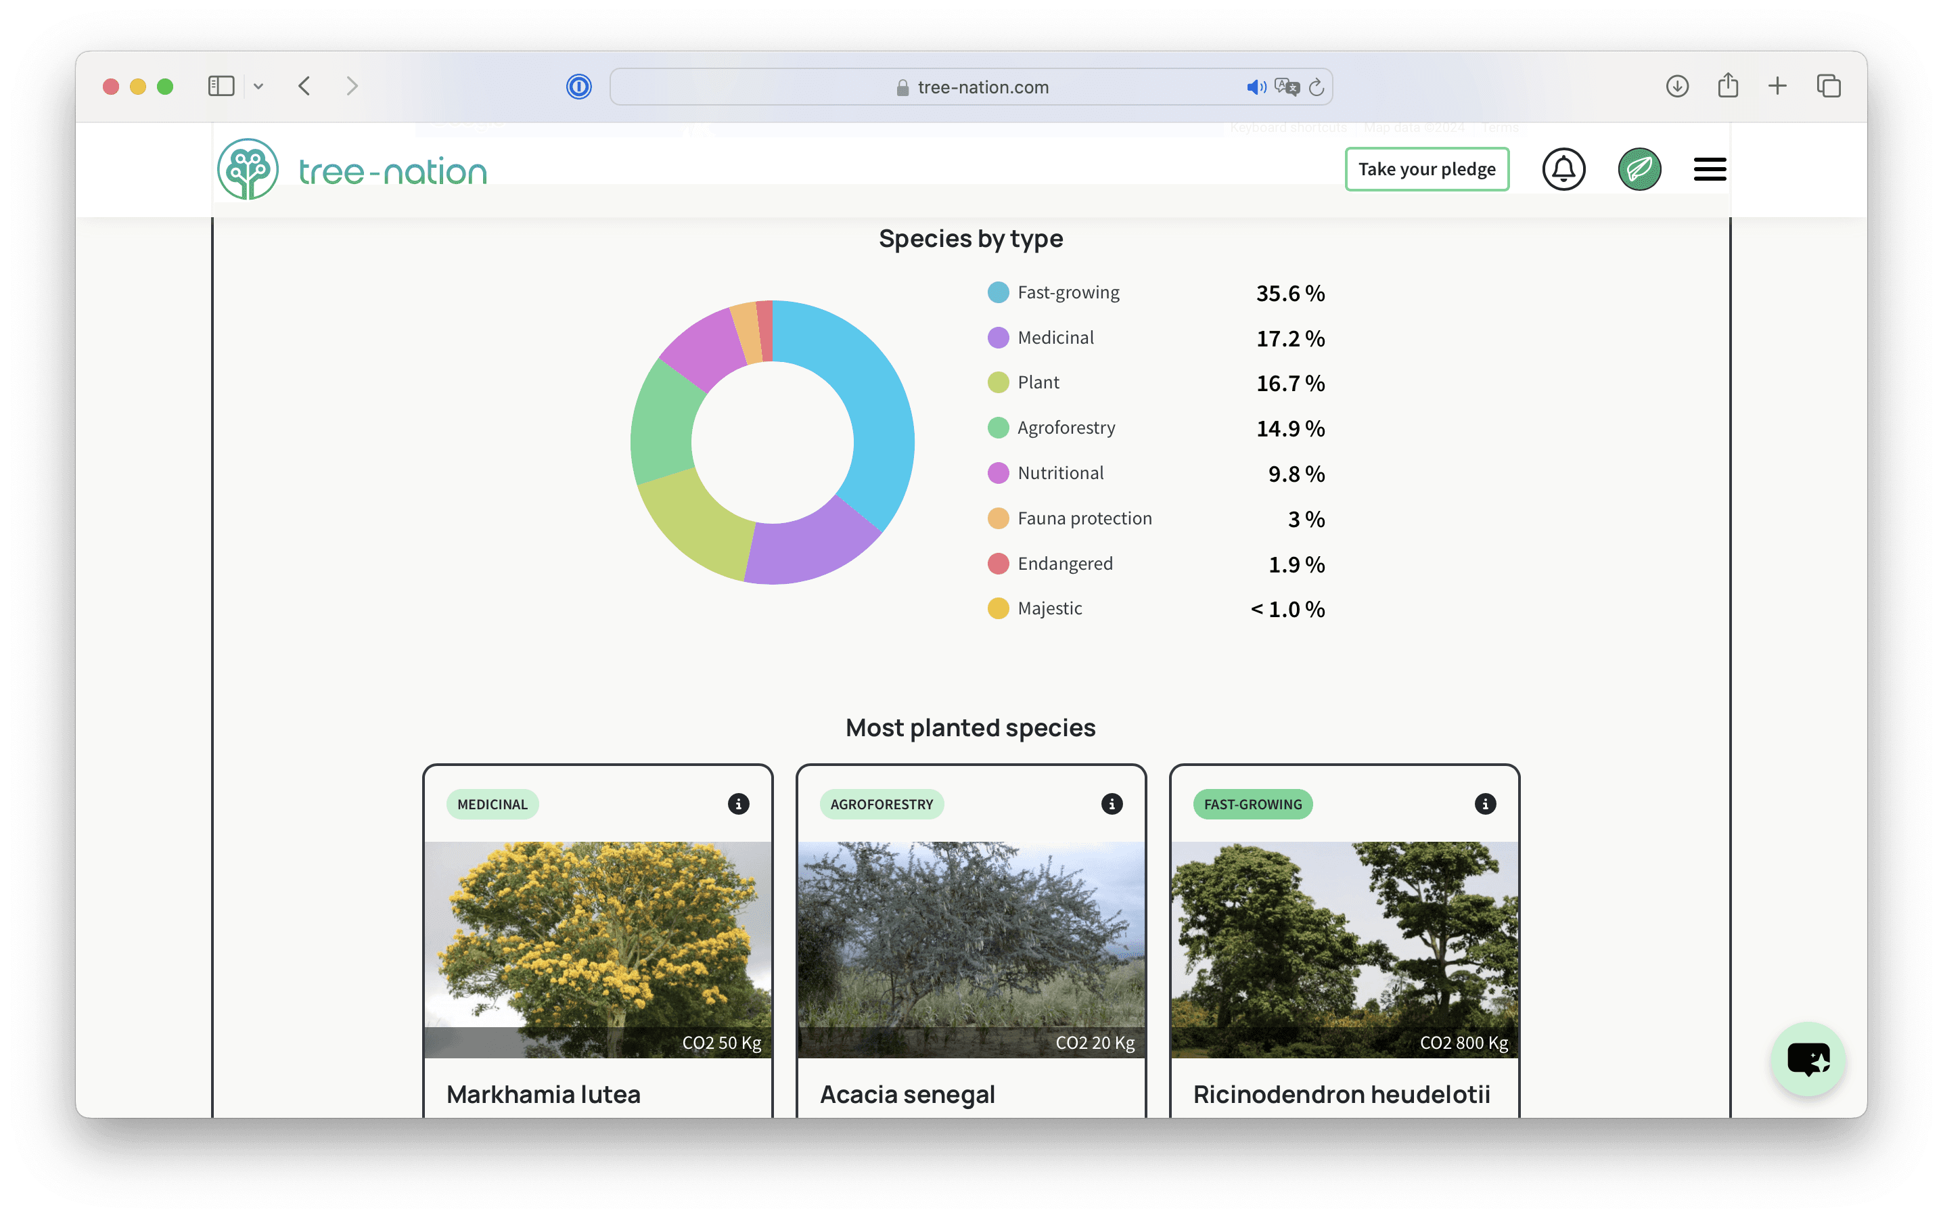Click the Ricinodendron heudelotii species name
The height and width of the screenshot is (1218, 1943).
(x=1342, y=1094)
